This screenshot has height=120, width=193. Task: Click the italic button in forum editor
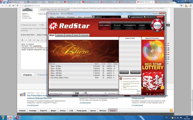26,40
